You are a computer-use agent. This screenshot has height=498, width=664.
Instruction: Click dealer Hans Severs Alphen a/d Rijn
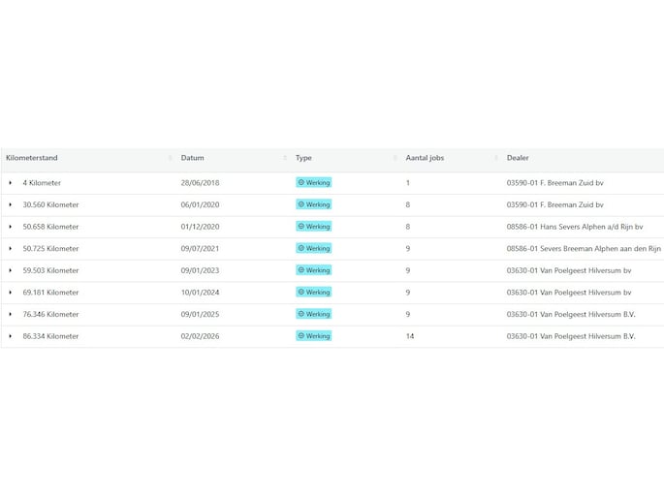click(x=574, y=227)
